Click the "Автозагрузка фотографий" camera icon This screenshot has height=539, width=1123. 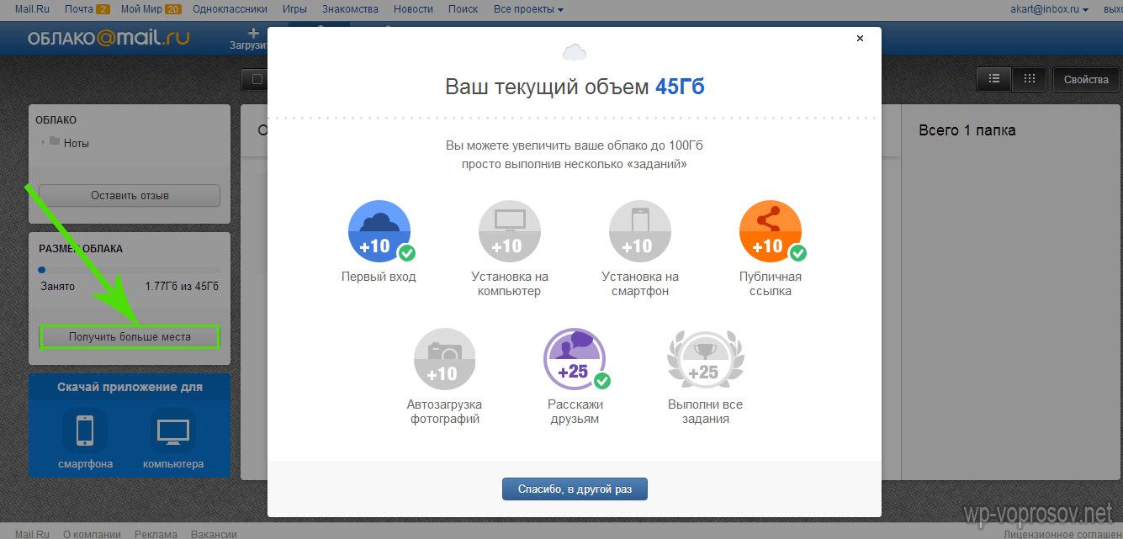(444, 359)
